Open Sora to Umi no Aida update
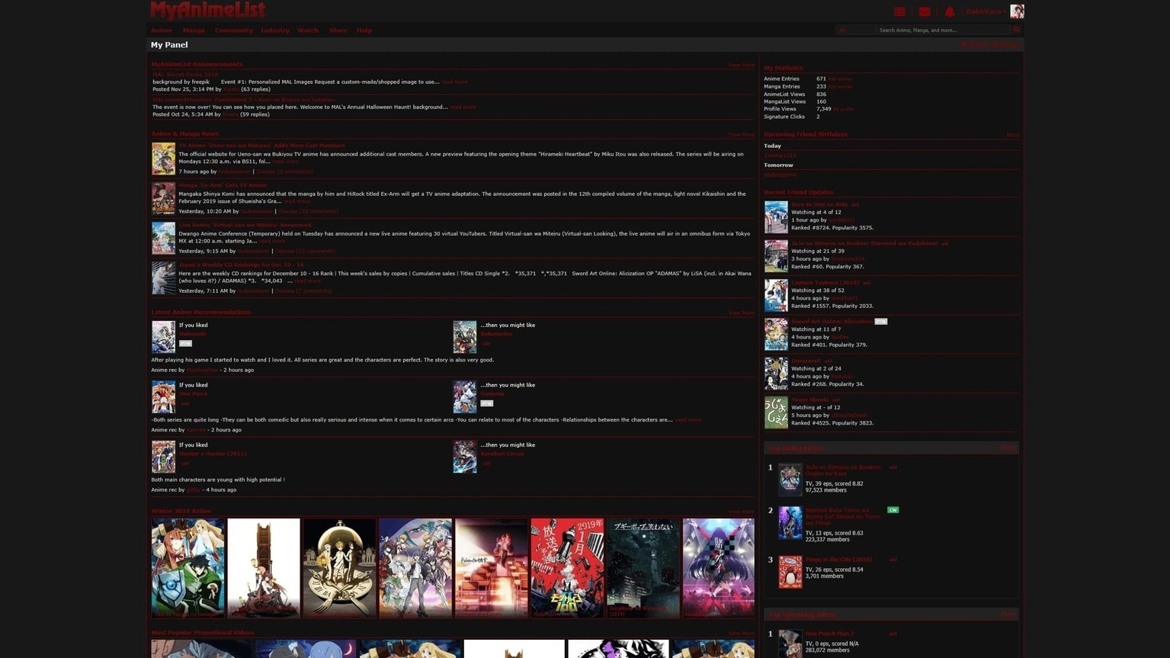 click(819, 204)
